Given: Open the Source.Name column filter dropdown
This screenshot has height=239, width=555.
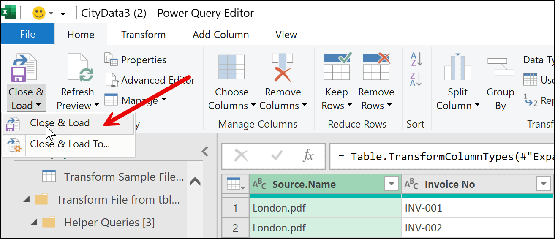Looking at the screenshot, I should point(391,184).
